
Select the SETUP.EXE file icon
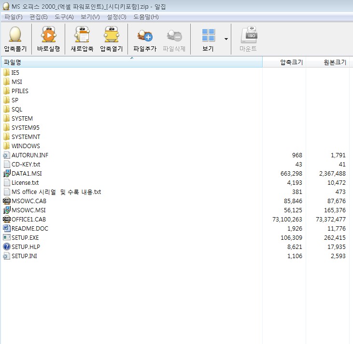point(7,237)
